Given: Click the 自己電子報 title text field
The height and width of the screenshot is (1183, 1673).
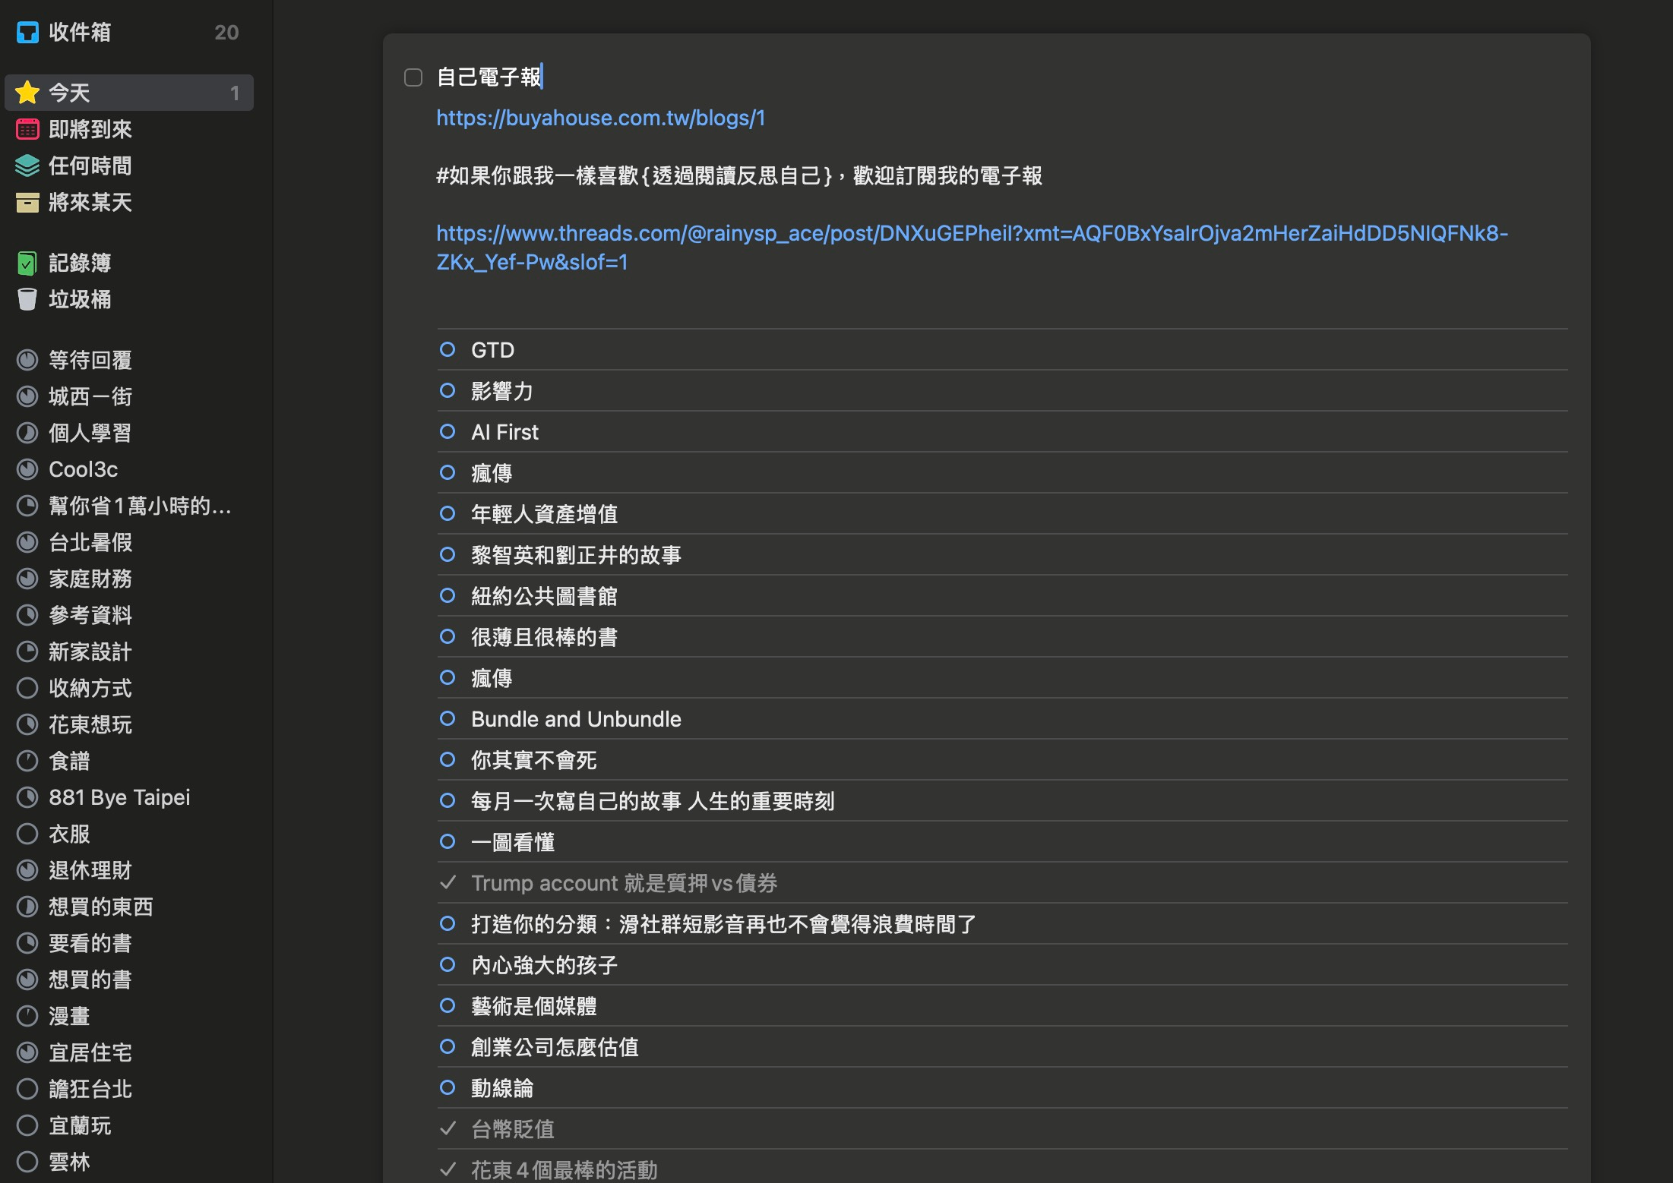Looking at the screenshot, I should (489, 77).
